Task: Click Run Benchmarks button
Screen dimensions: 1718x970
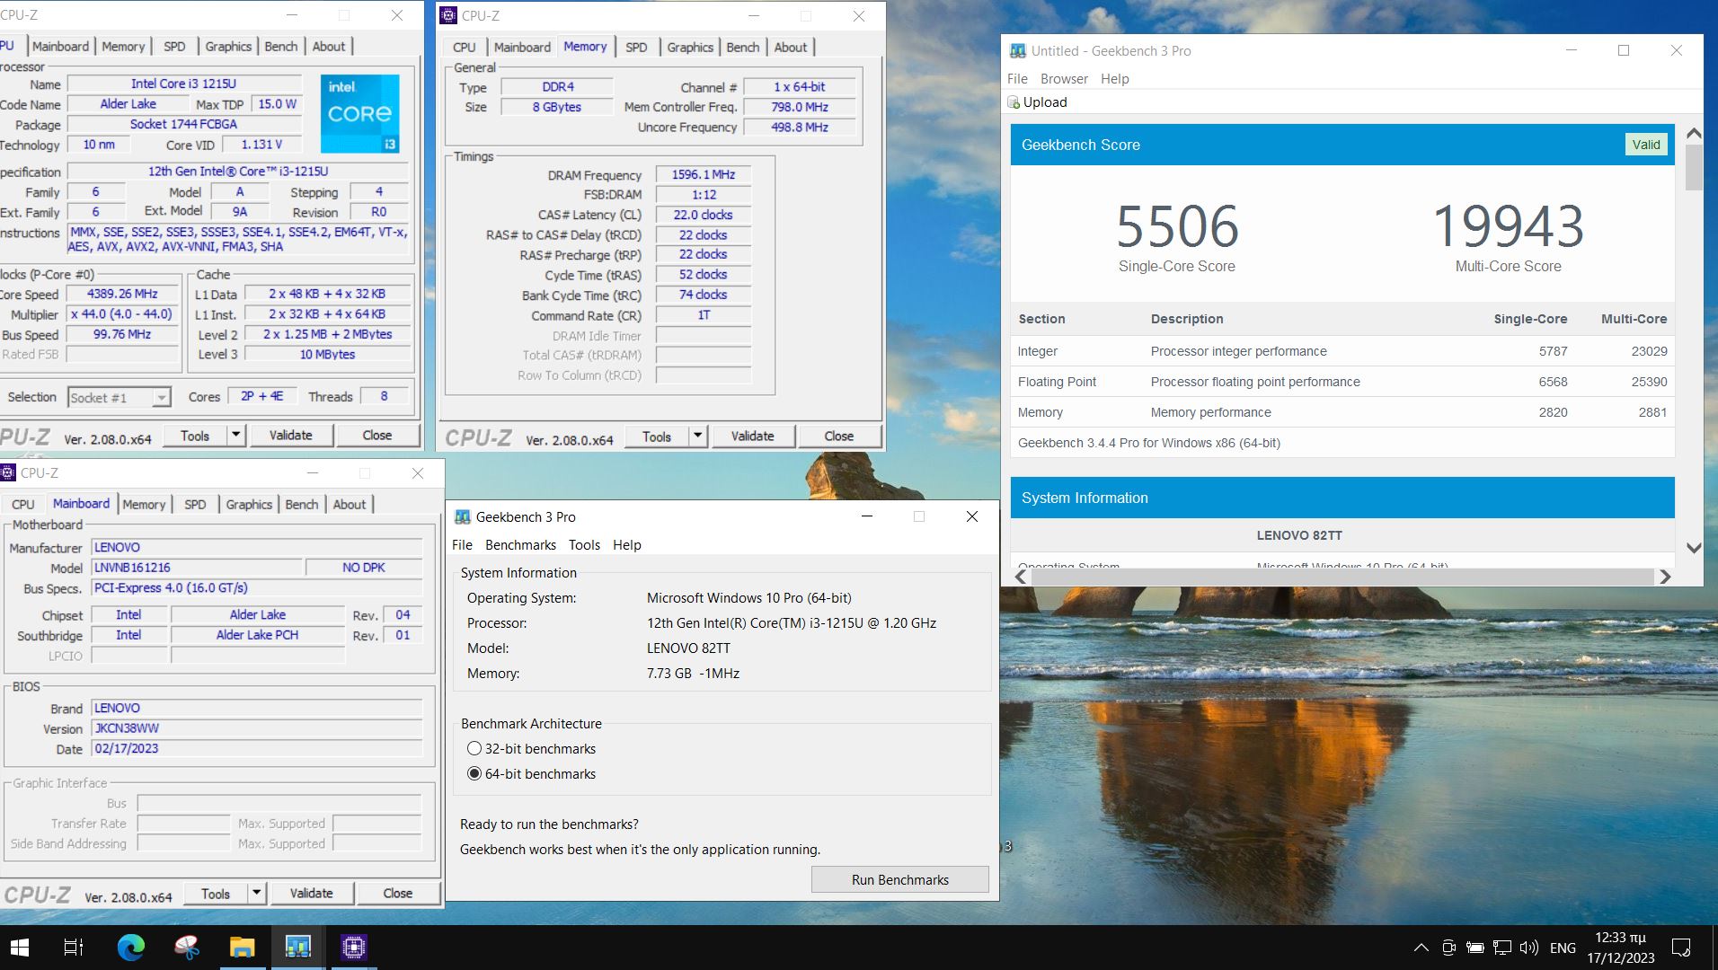Action: [x=899, y=880]
